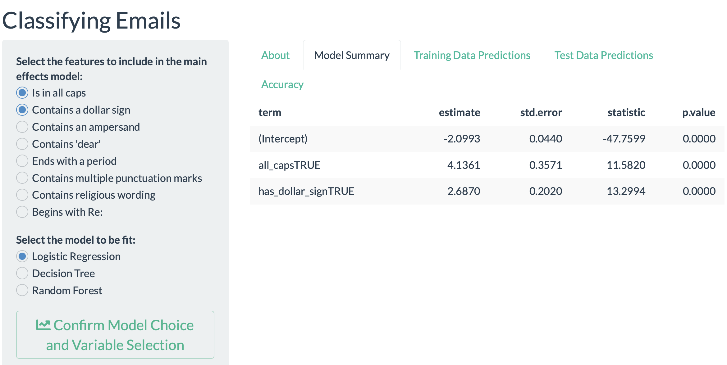Choose Logistic Regression model
The width and height of the screenshot is (727, 365).
coord(22,256)
